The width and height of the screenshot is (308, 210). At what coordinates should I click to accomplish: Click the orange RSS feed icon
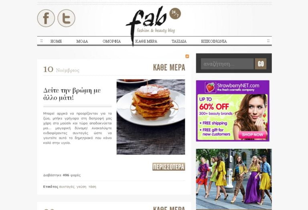pos(187,56)
